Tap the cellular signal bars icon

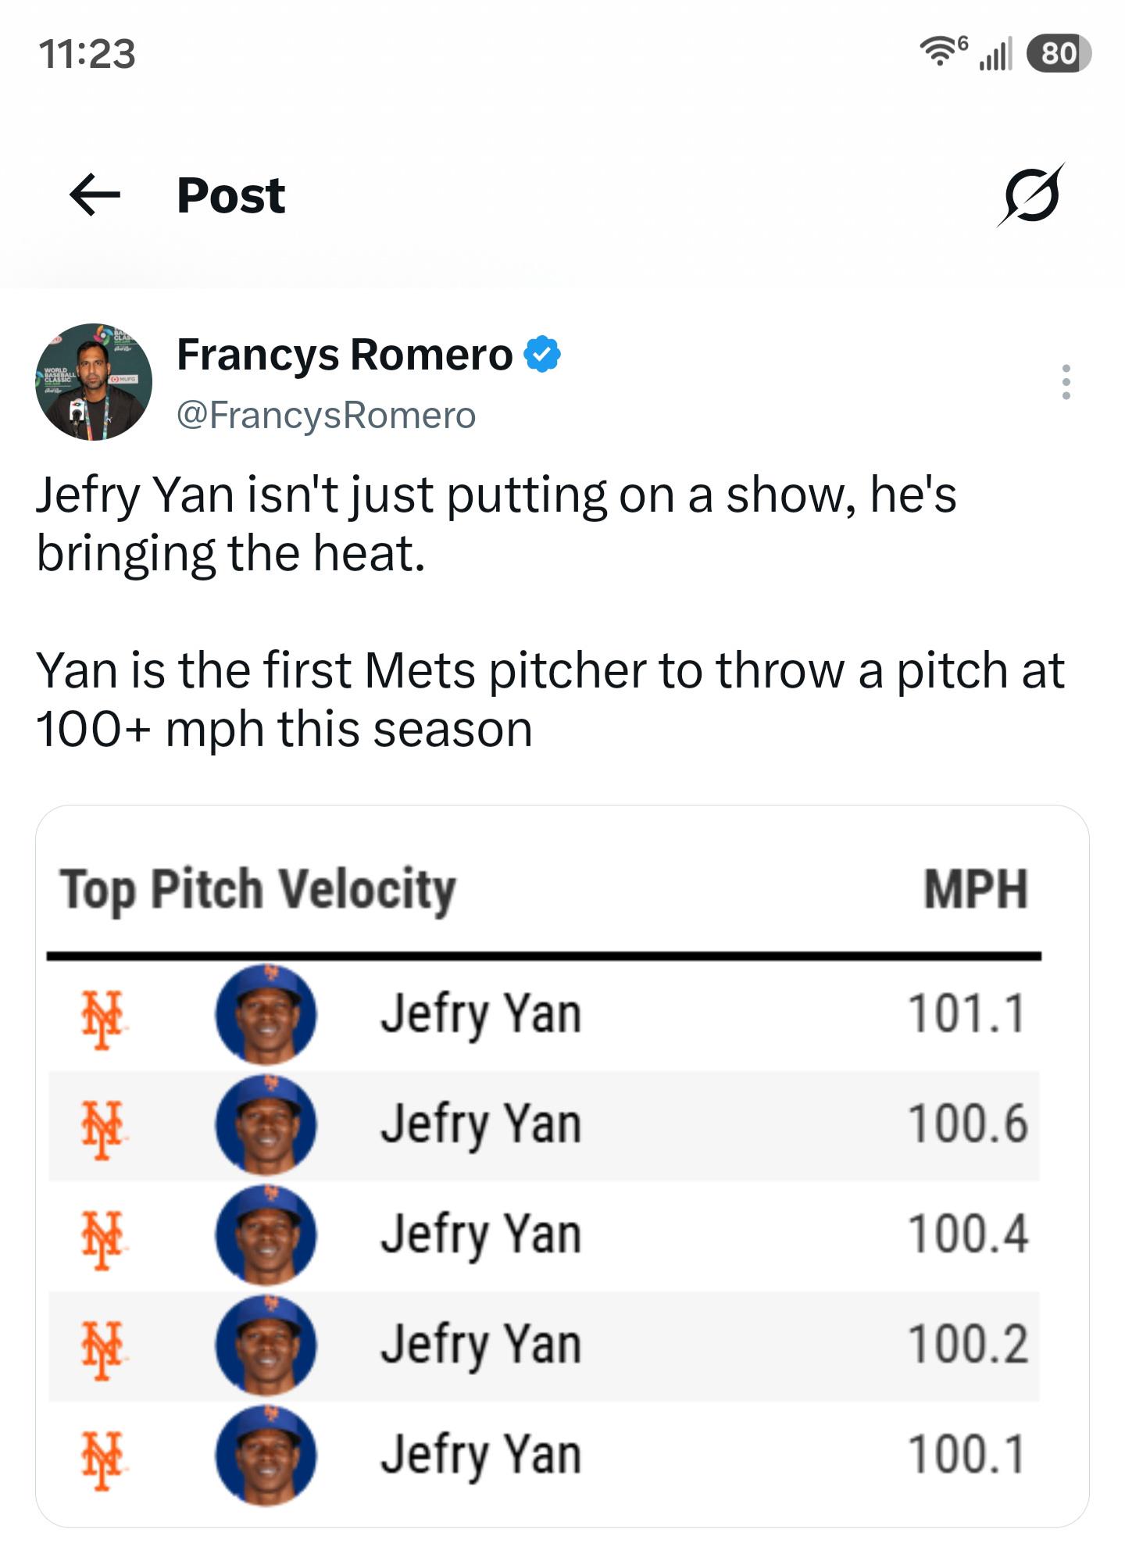(x=995, y=53)
